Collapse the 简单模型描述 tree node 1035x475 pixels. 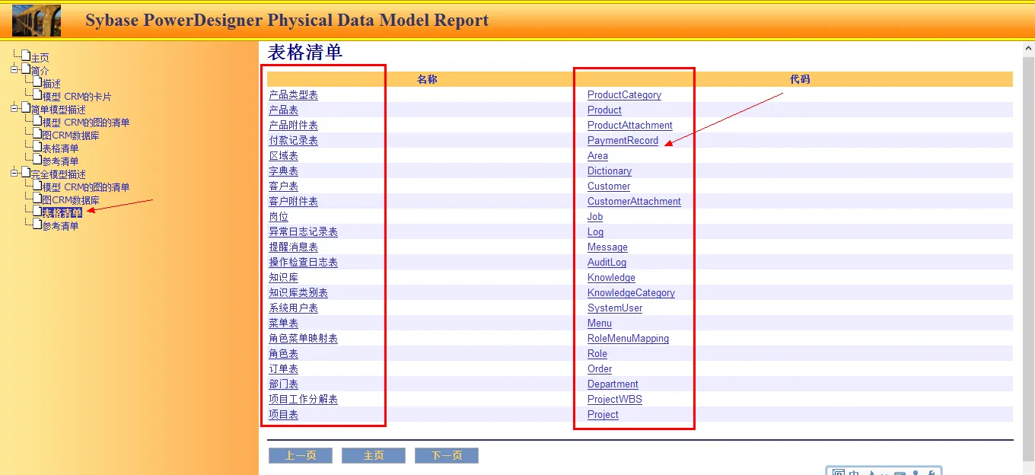coord(14,108)
